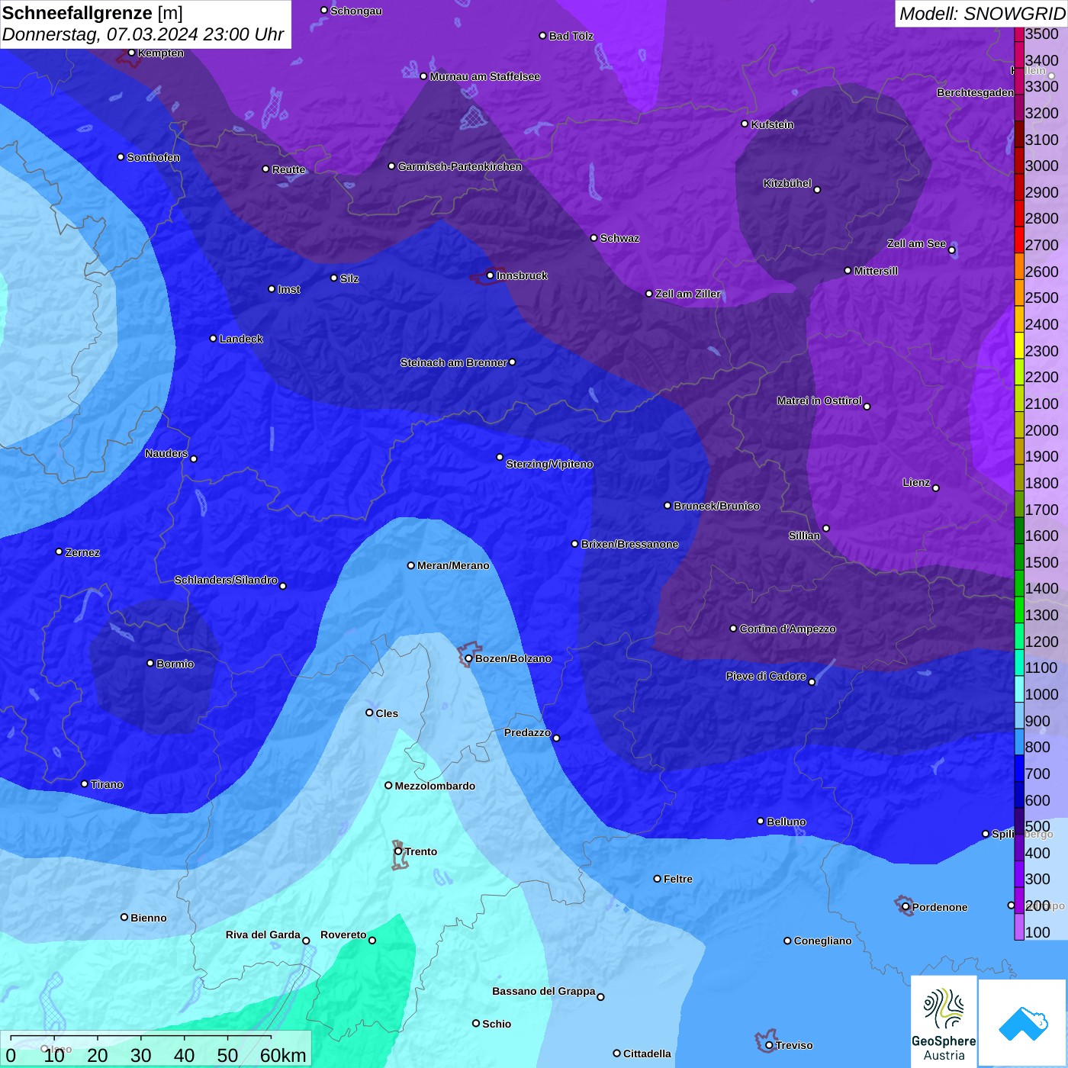Click the Nauders marker dot
This screenshot has width=1068, height=1068.
tap(194, 458)
